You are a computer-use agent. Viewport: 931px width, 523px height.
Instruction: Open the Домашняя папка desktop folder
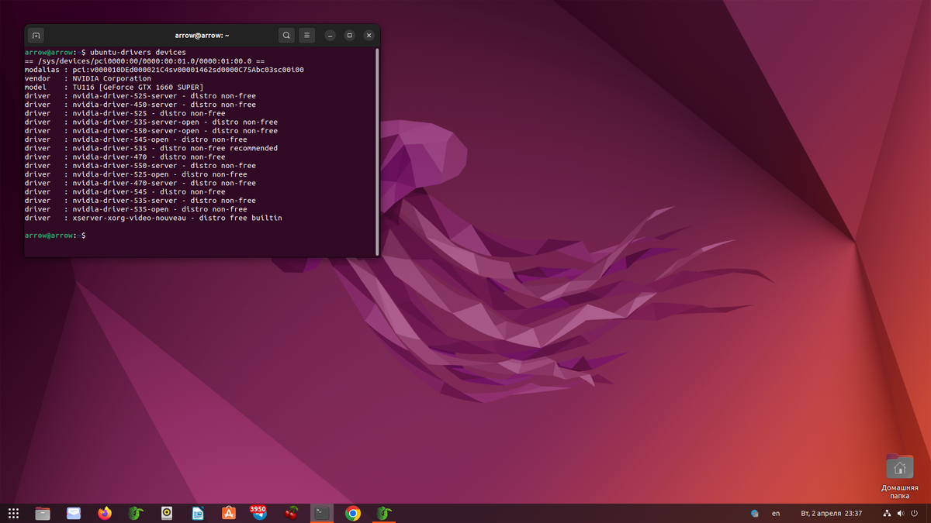pyautogui.click(x=899, y=476)
